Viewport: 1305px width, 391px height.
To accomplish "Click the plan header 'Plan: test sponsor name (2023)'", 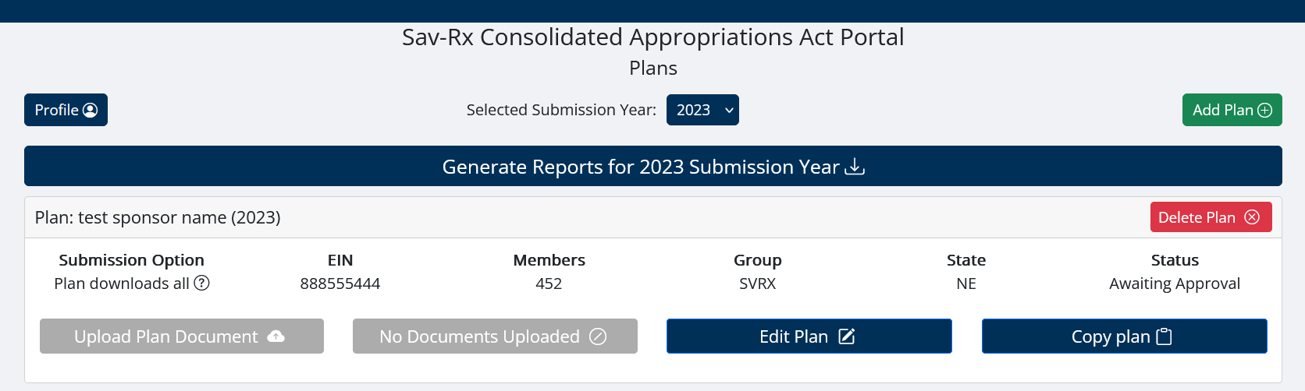I will coord(158,217).
